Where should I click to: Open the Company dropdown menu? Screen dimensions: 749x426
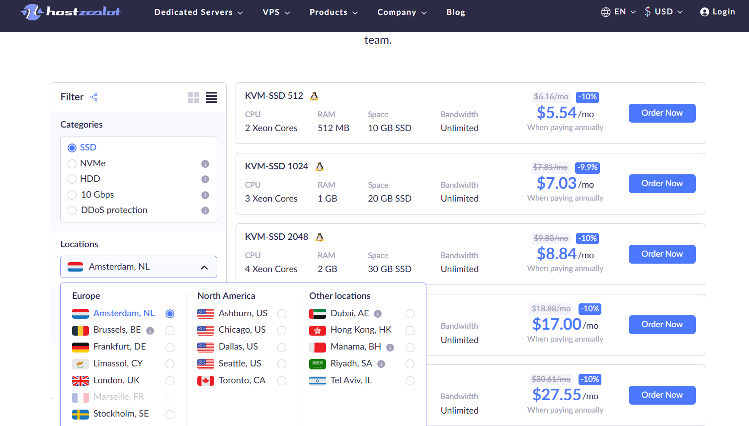pos(402,12)
